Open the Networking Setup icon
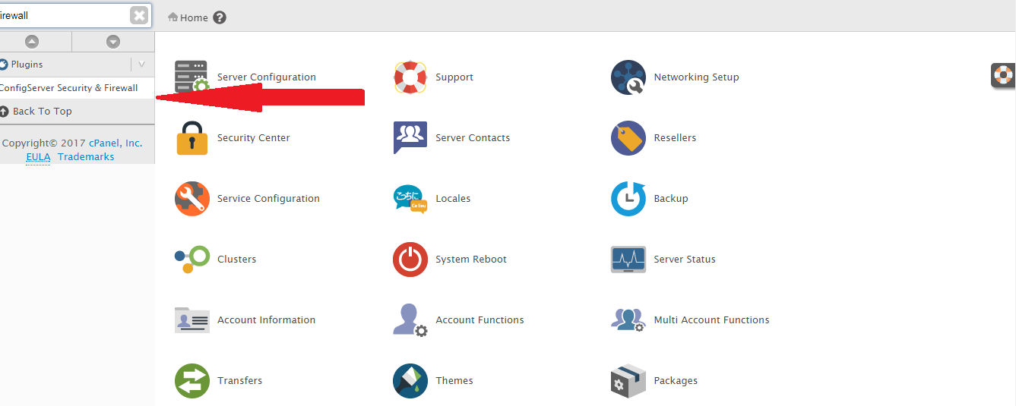This screenshot has height=406, width=1016. click(628, 77)
